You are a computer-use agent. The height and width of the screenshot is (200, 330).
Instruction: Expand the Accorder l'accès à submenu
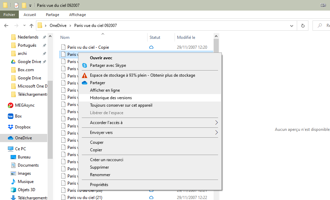point(216,123)
